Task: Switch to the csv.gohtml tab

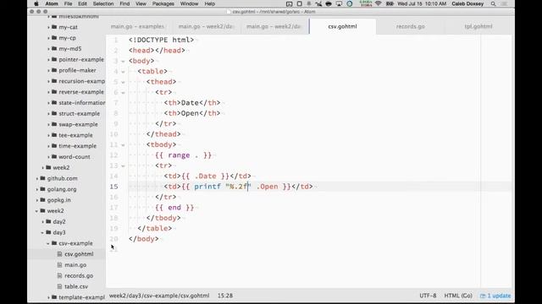Action: coord(342,26)
